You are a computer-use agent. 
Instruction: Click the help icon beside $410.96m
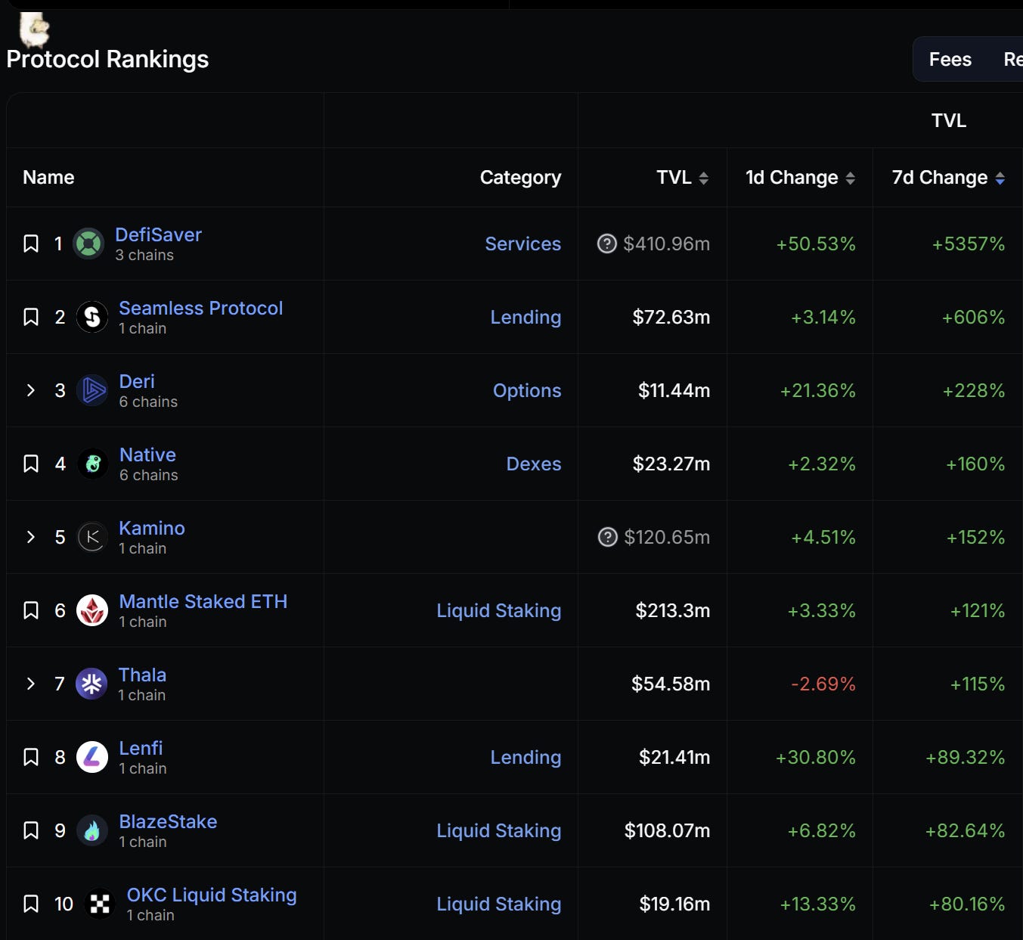click(x=607, y=244)
